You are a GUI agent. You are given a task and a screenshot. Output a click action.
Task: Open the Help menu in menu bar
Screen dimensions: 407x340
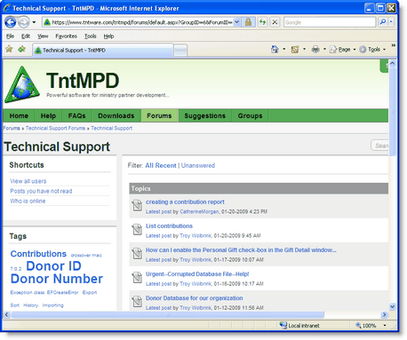click(x=108, y=36)
